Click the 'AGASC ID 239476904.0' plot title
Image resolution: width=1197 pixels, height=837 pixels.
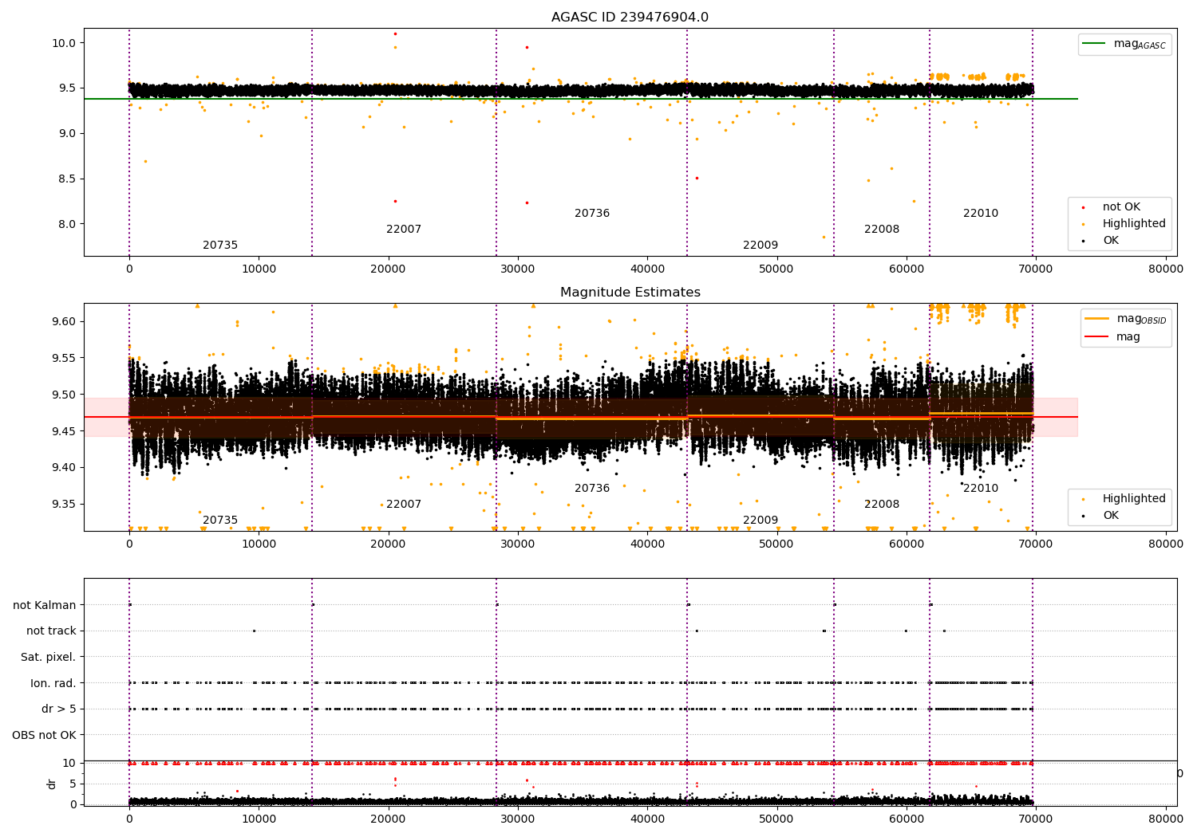630,18
